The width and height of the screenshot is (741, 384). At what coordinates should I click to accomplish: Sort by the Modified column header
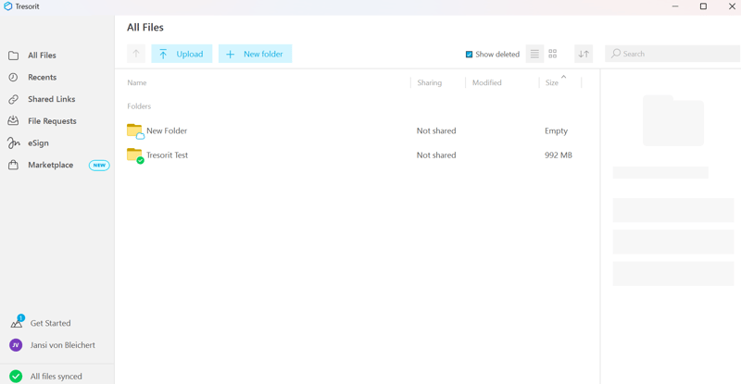pyautogui.click(x=487, y=82)
